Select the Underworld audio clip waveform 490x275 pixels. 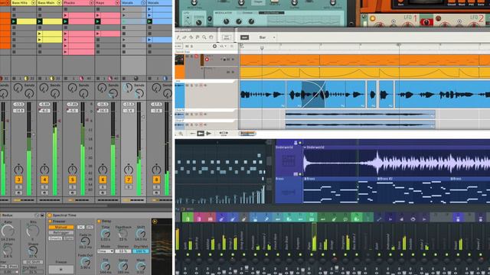point(397,163)
